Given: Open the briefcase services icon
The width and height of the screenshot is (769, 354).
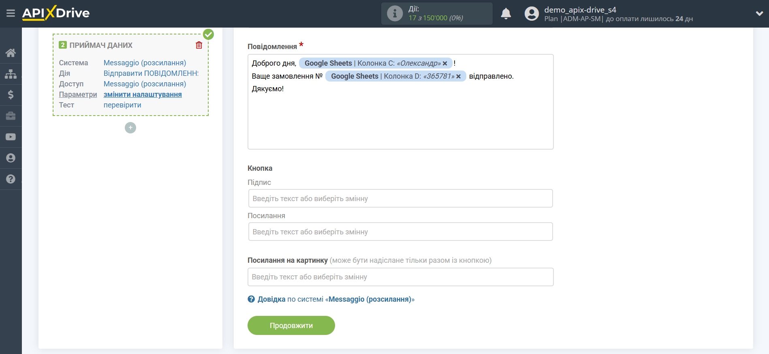Looking at the screenshot, I should pos(11,116).
